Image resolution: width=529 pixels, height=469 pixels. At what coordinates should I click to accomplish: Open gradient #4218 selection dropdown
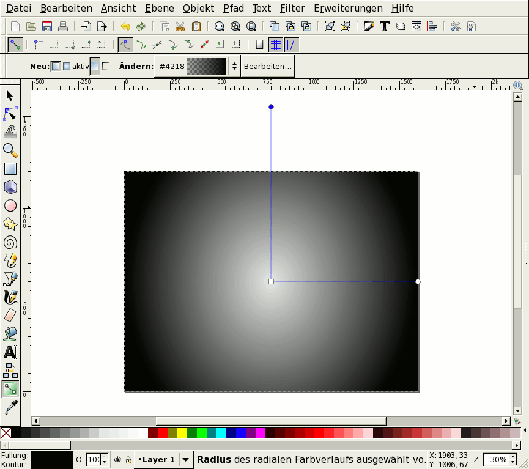pos(234,66)
